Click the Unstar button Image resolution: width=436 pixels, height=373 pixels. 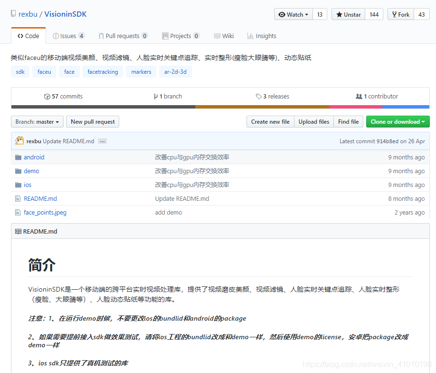pyautogui.click(x=349, y=14)
